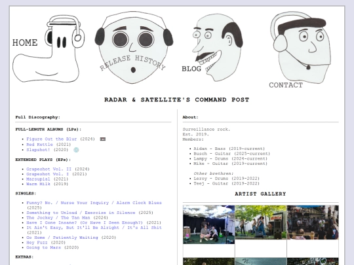Click the Full Discography heading

[38, 117]
